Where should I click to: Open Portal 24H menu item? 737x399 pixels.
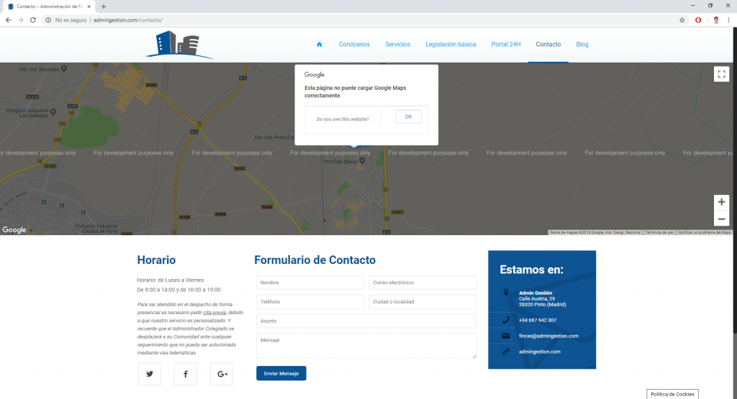[506, 45]
